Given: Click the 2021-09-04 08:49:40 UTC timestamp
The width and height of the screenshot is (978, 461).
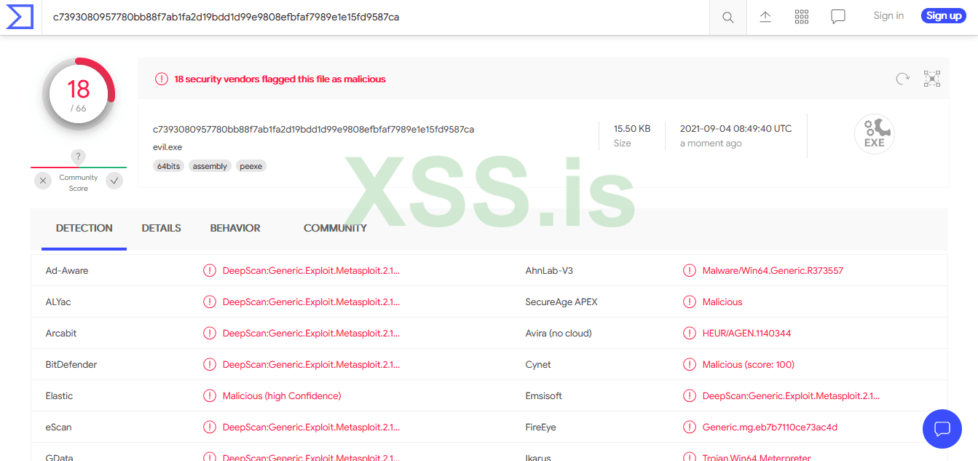Looking at the screenshot, I should (736, 129).
